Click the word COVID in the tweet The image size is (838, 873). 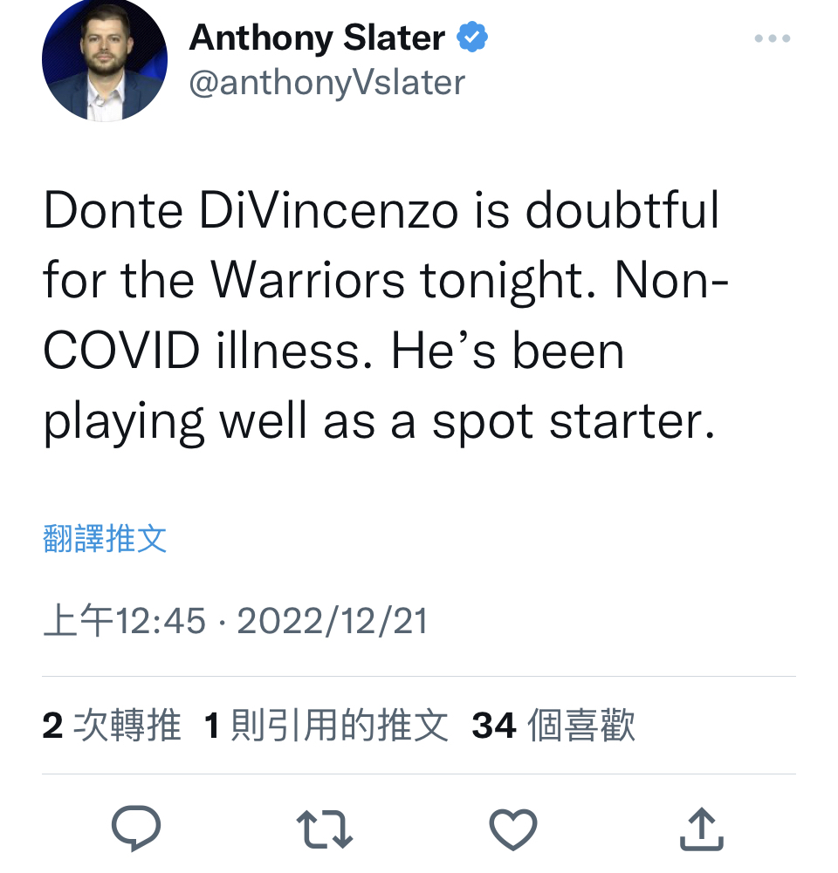pos(121,351)
